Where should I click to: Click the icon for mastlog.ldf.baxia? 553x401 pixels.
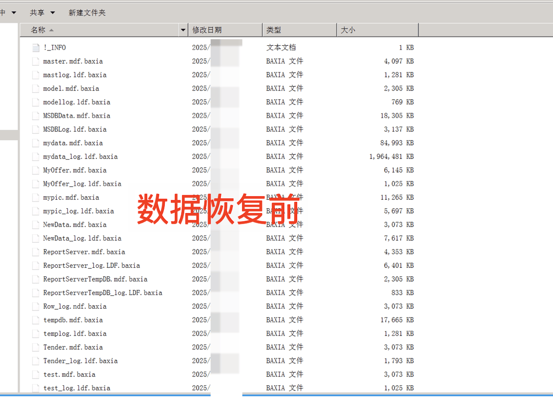click(35, 75)
